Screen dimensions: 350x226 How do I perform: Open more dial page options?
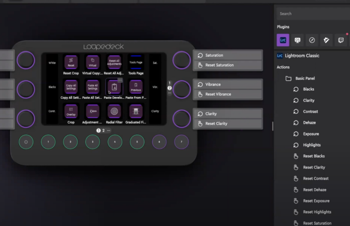pos(170,92)
